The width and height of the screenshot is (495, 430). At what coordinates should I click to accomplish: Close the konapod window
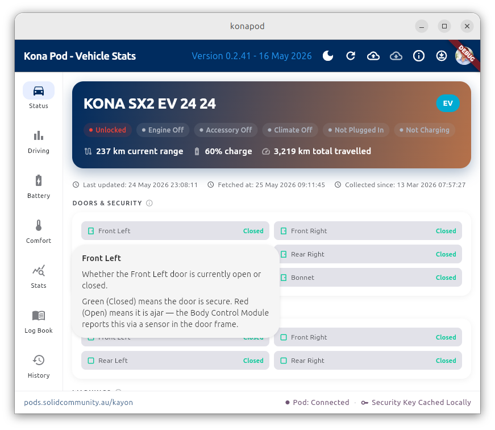[x=467, y=26]
